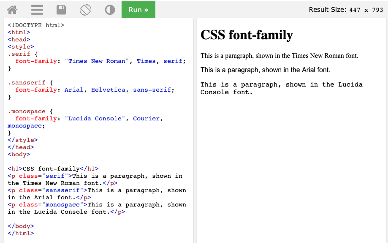Image resolution: width=388 pixels, height=243 pixels.
Task: Click the <p class="sansserif"> code line
Action: pos(97,194)
